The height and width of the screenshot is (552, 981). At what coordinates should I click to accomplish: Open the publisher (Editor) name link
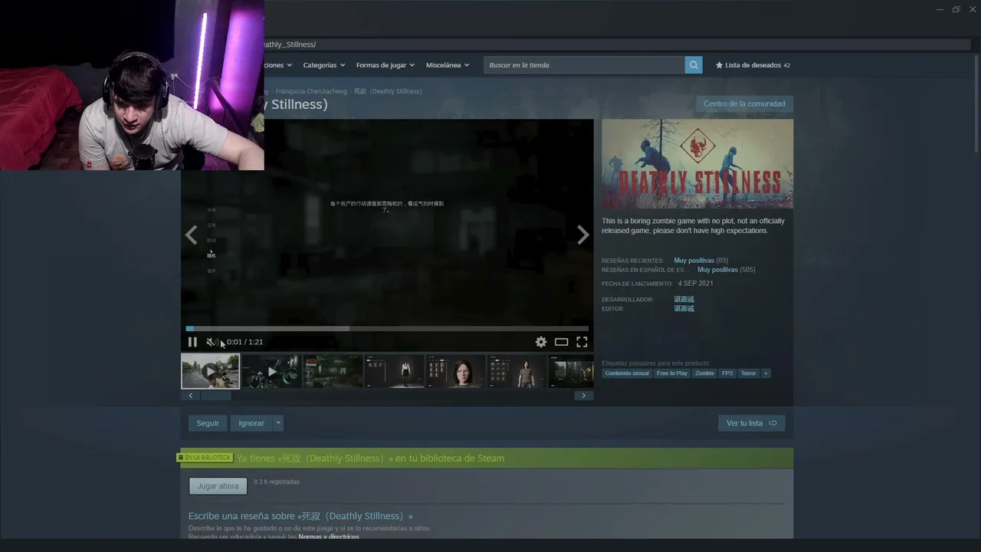click(684, 309)
